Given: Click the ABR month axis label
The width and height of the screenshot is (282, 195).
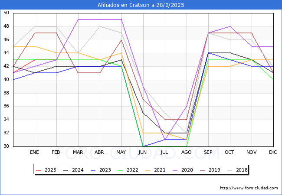Looking at the screenshot, I should (99, 152).
